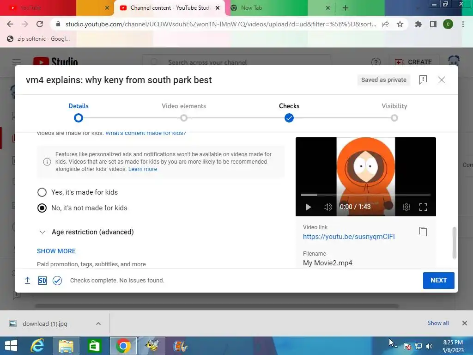
Task: Click the info icon beside kids notice
Action: (47, 162)
